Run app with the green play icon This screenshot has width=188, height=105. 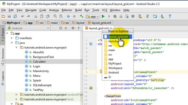[x=103, y=16]
